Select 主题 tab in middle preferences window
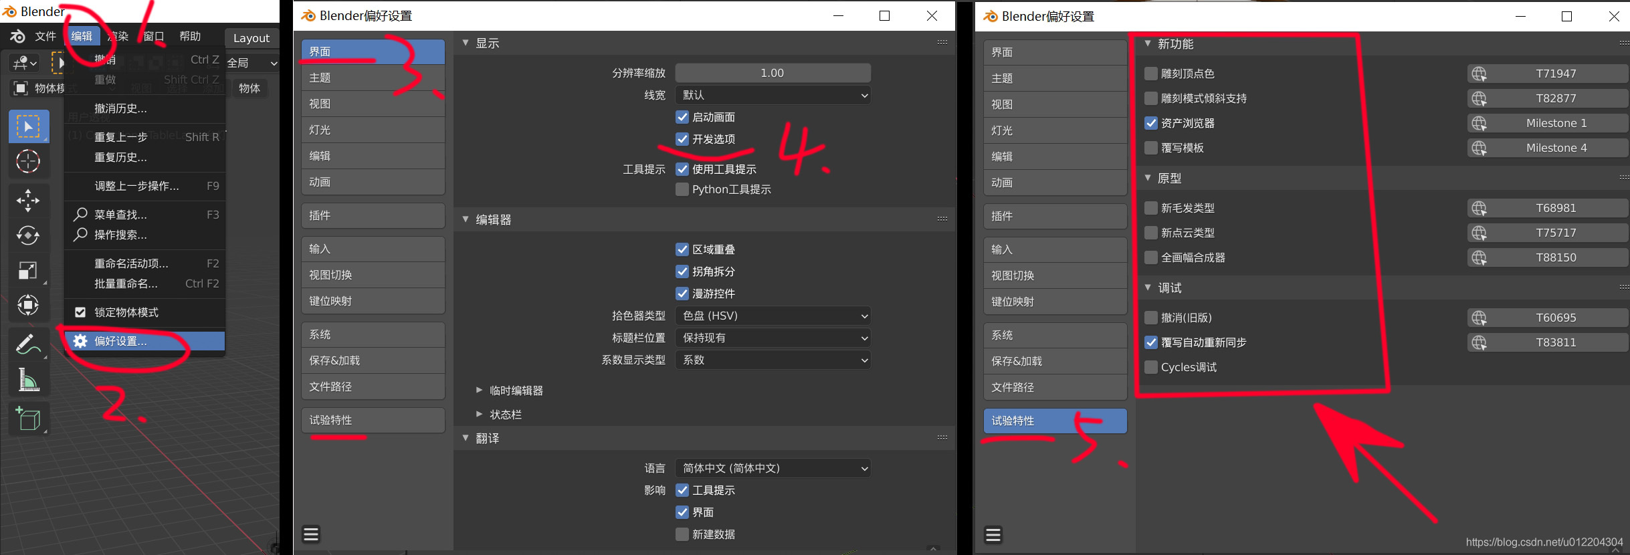The width and height of the screenshot is (1630, 555). (x=373, y=78)
